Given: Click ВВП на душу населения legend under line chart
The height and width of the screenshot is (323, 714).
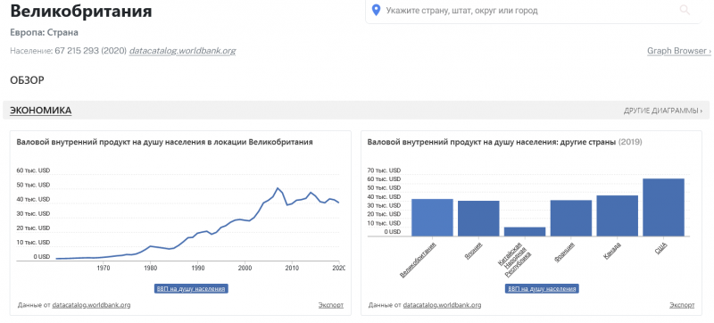Looking at the screenshot, I should [191, 289].
